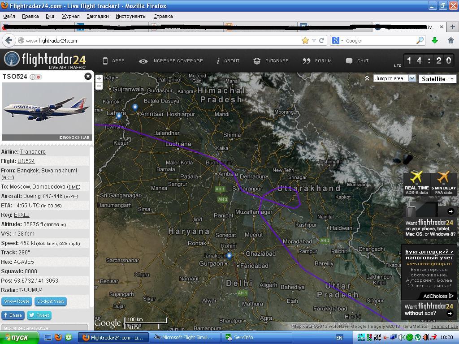
Task: Click the search magnifier icon in Google box
Action: (420, 40)
